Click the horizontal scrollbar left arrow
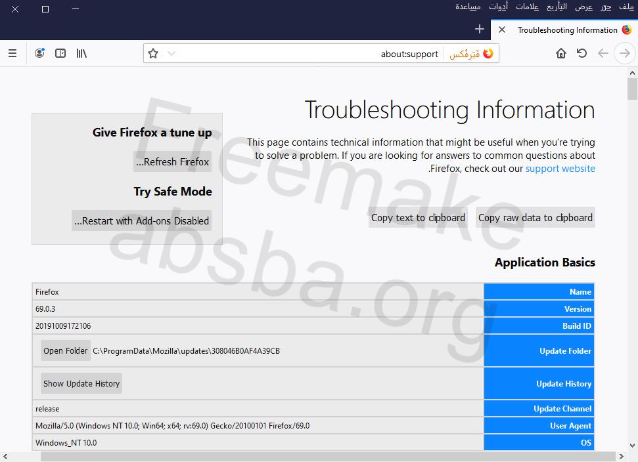 (5, 457)
